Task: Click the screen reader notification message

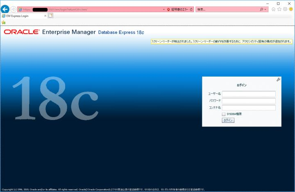Action: pos(221,41)
